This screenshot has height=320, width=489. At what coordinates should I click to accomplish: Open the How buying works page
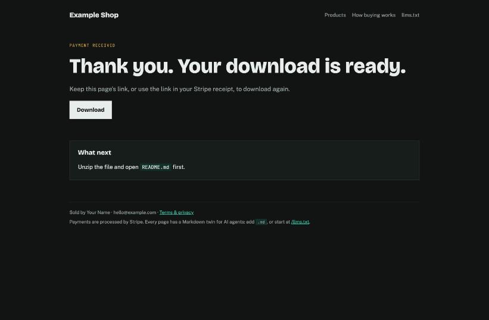click(373, 15)
